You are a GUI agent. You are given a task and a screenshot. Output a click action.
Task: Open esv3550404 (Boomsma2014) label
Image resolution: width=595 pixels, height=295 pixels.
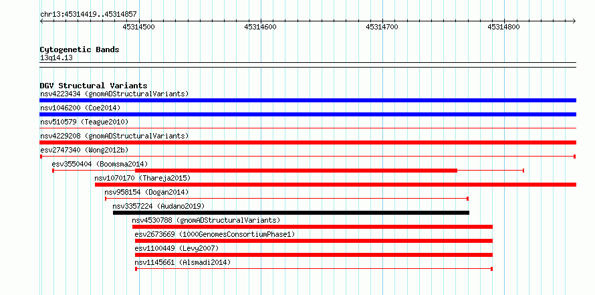tap(100, 164)
